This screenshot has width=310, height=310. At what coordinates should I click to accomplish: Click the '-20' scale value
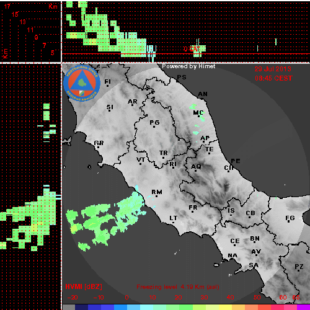click(x=73, y=298)
